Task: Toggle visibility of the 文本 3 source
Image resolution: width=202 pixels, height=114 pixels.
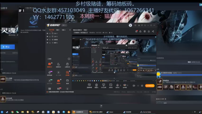Action: pos(47,36)
